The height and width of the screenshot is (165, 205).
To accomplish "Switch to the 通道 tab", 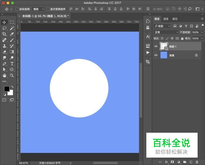I will 166,19.
